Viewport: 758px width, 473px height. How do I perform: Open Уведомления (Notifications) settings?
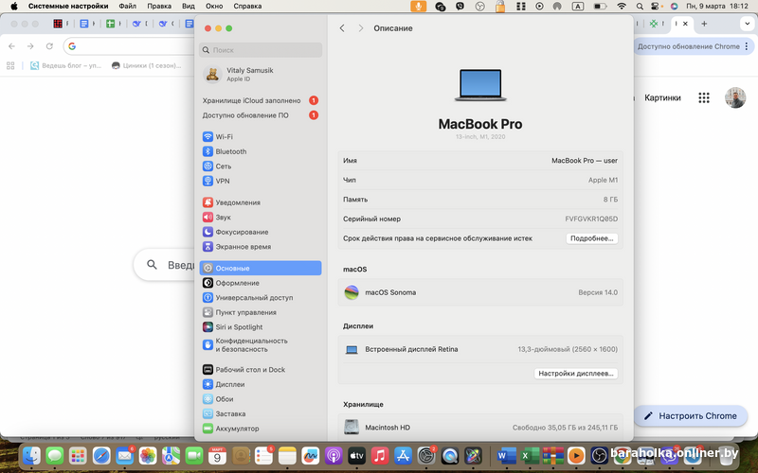click(237, 202)
